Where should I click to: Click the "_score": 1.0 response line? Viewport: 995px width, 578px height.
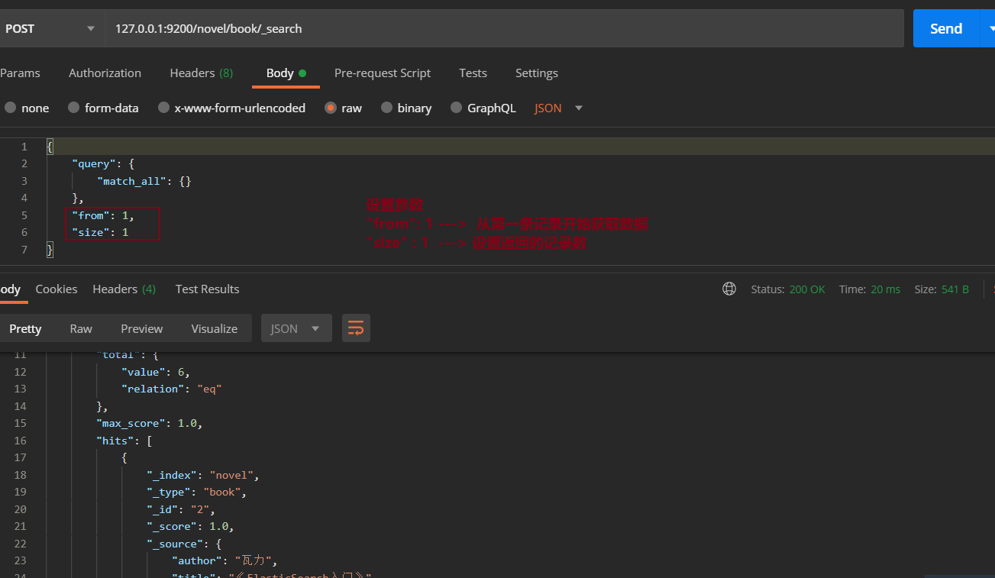pyautogui.click(x=191, y=526)
